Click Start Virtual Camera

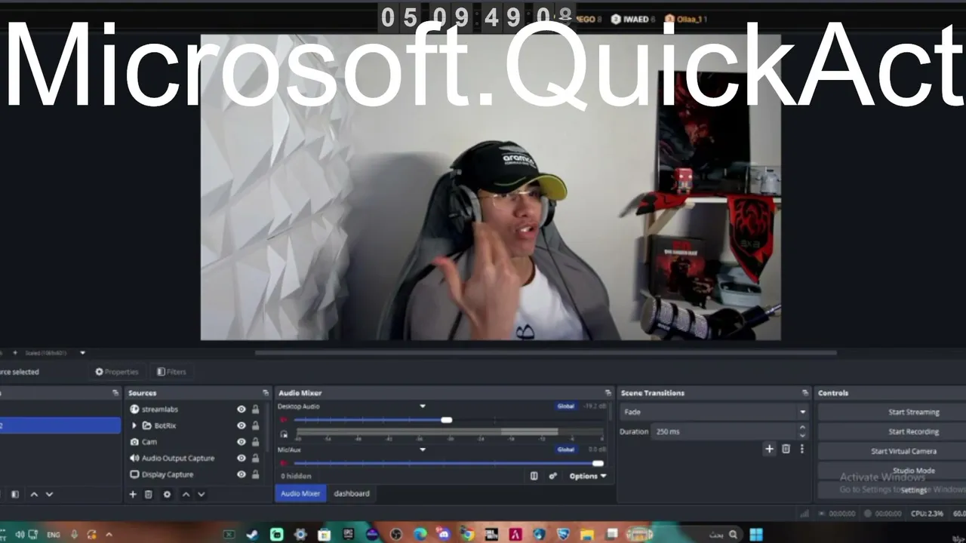pyautogui.click(x=892, y=452)
